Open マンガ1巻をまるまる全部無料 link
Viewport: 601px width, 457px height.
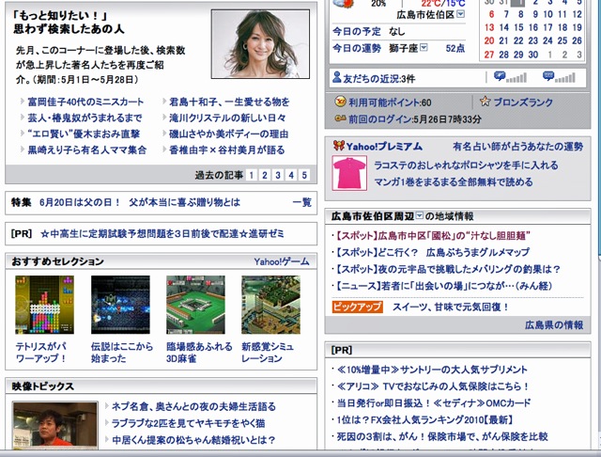(454, 181)
